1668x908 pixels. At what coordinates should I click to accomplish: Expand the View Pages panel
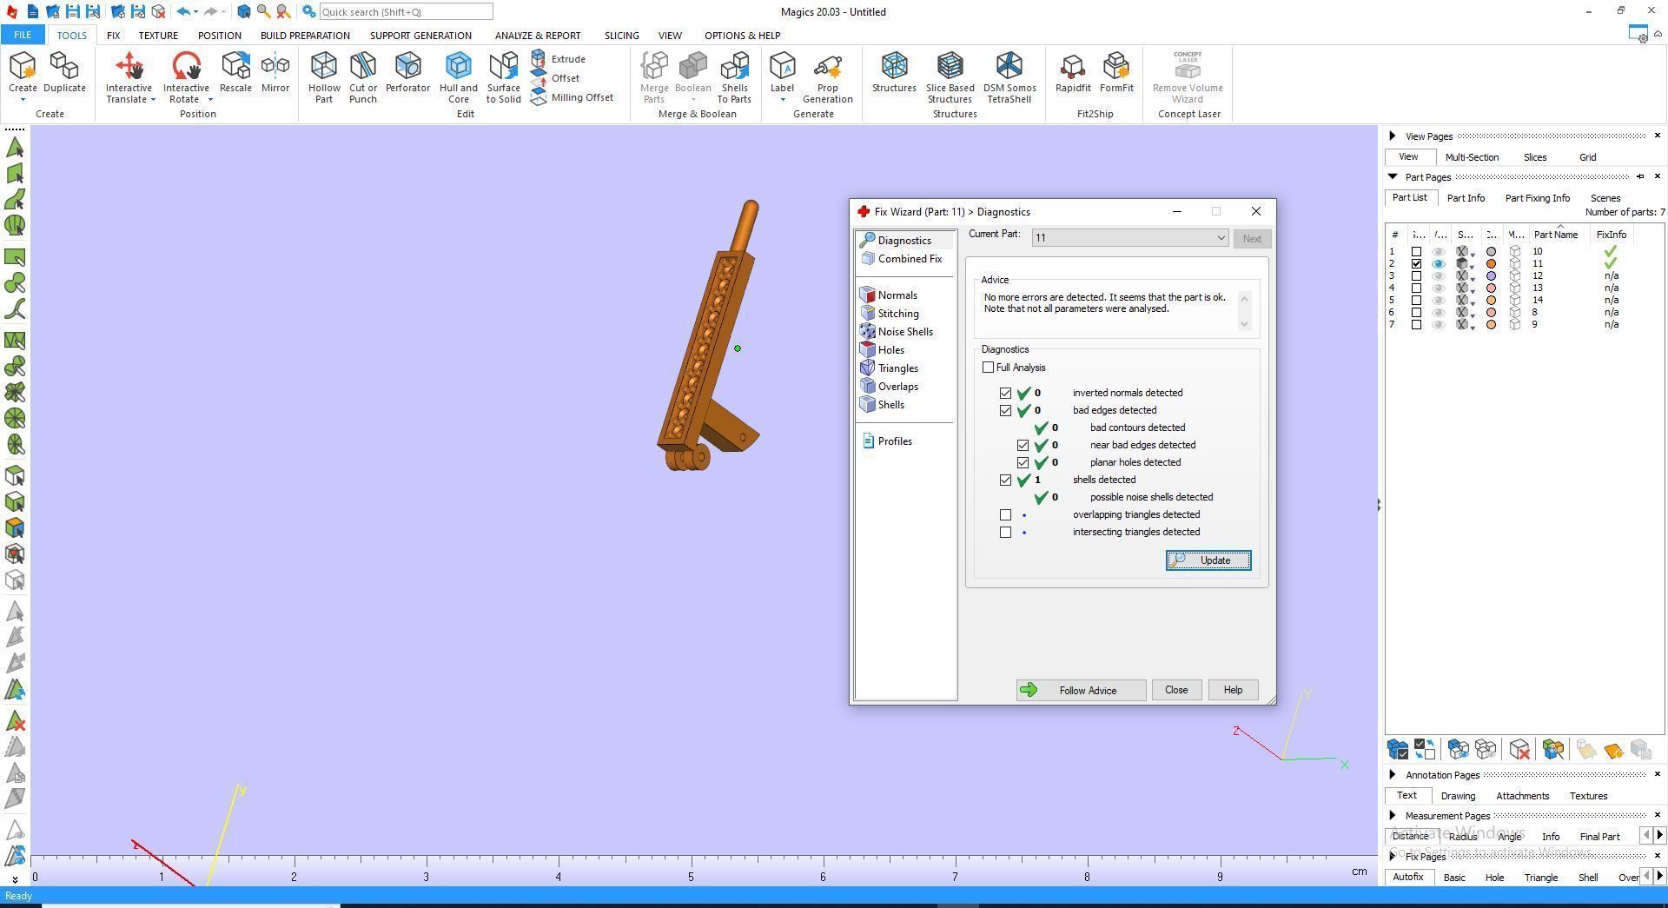1393,136
